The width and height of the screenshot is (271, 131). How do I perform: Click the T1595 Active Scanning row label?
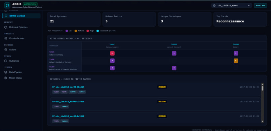click(x=56, y=54)
